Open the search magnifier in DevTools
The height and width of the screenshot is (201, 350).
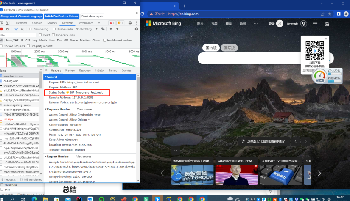pos(22,29)
